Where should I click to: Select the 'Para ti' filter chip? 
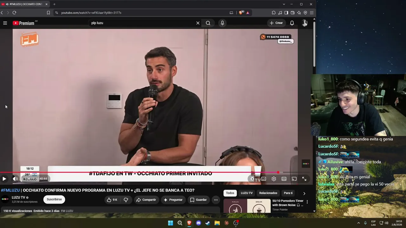[288, 193]
